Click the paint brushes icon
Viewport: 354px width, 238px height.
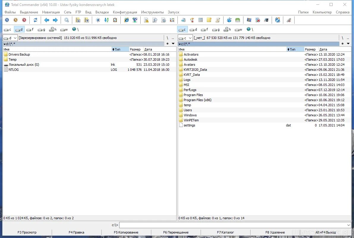[x=192, y=20]
